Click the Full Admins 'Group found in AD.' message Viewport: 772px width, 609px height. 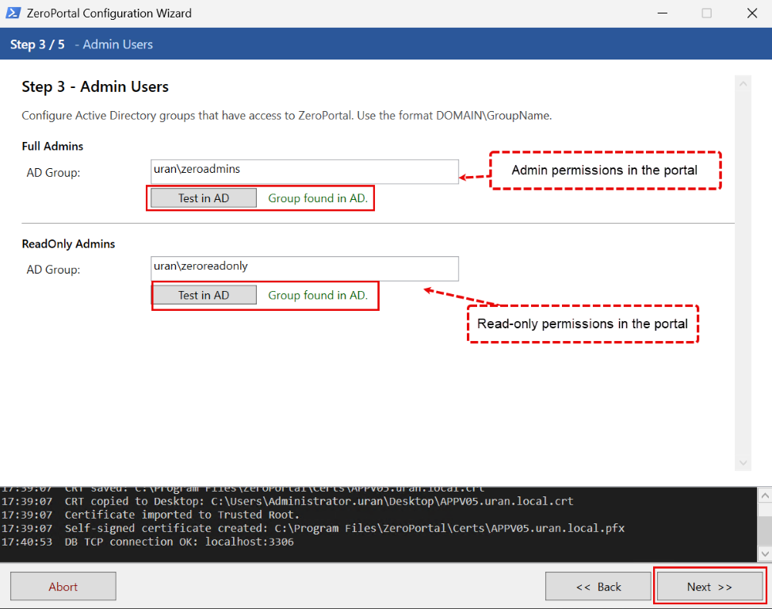pyautogui.click(x=318, y=198)
